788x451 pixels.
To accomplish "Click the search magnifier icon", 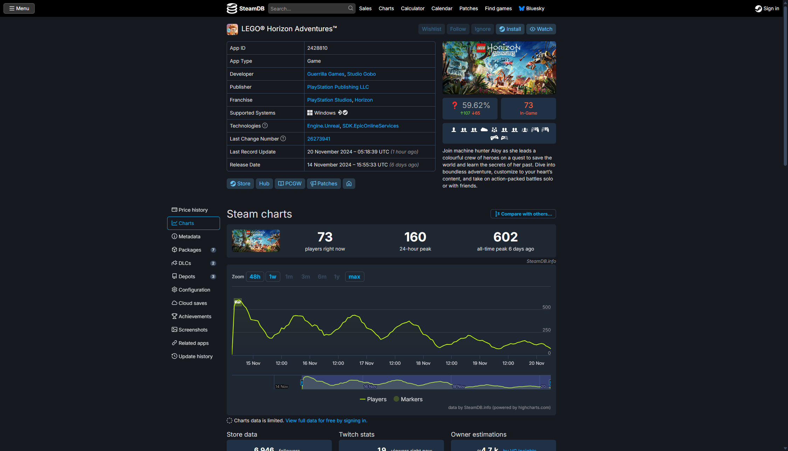I will [x=350, y=8].
